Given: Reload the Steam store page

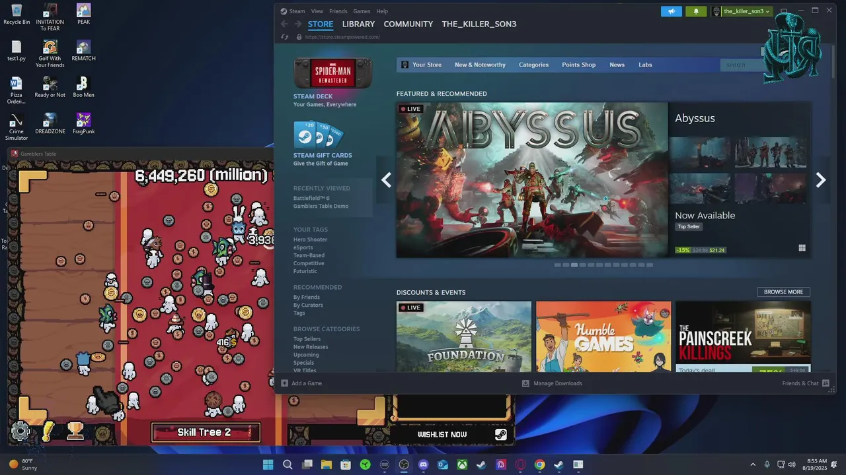Looking at the screenshot, I should [x=284, y=37].
